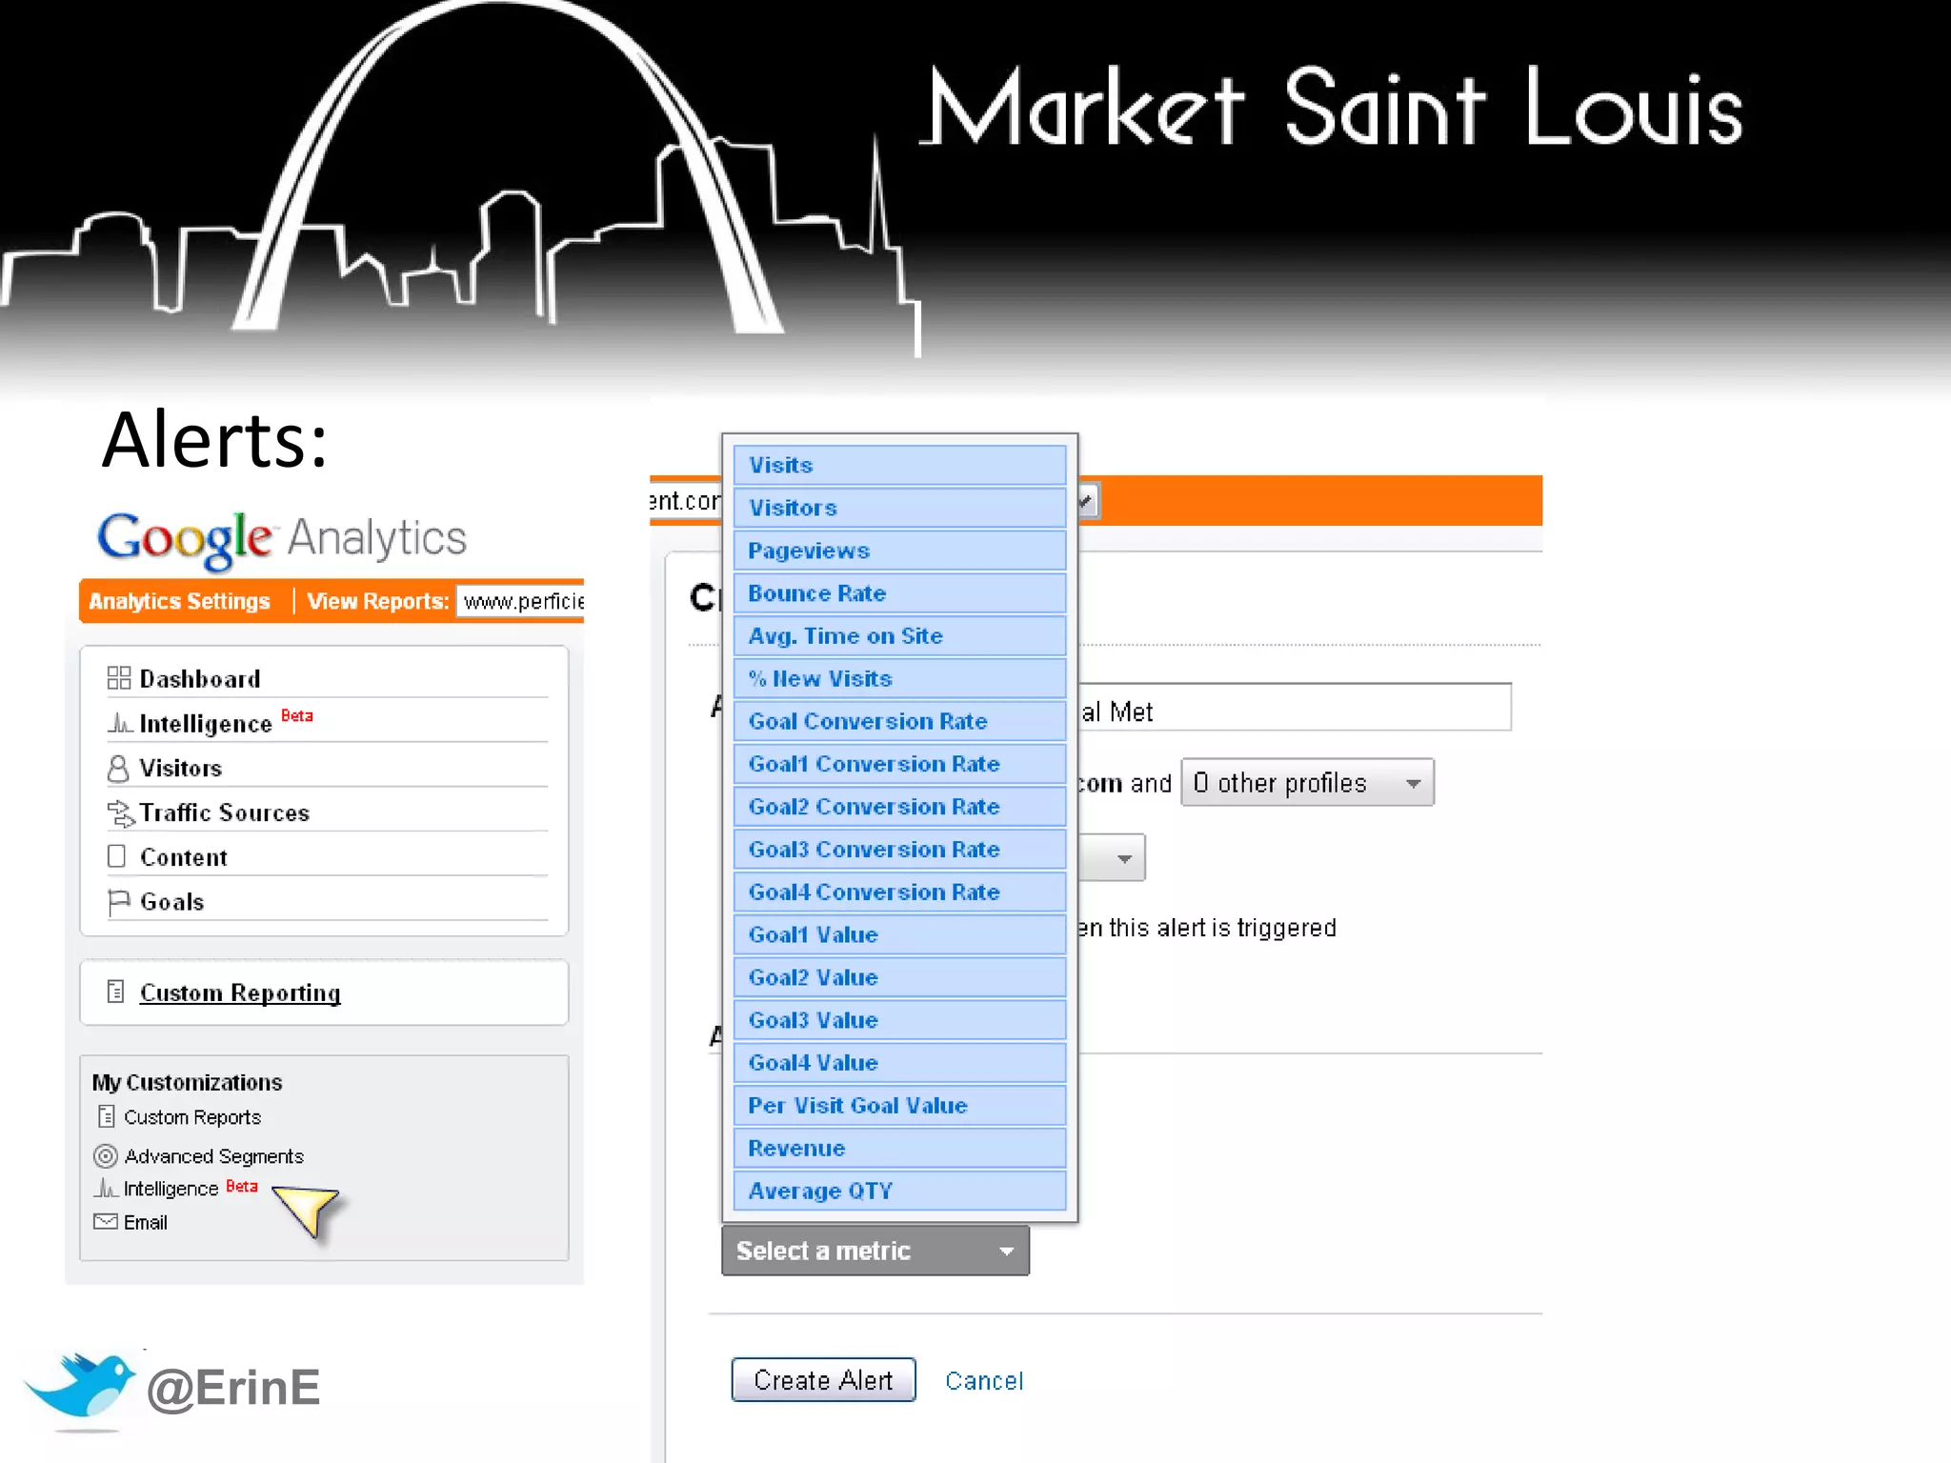
Task: Click the Custom Reports document icon
Action: click(107, 1116)
